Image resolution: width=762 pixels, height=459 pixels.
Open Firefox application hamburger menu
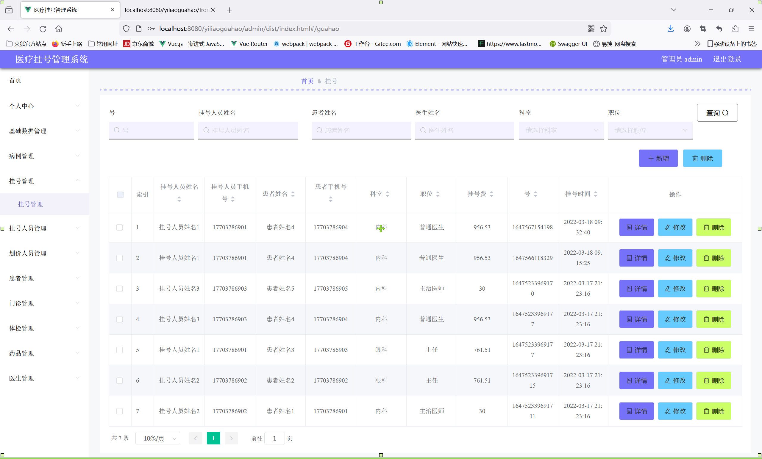(x=751, y=29)
